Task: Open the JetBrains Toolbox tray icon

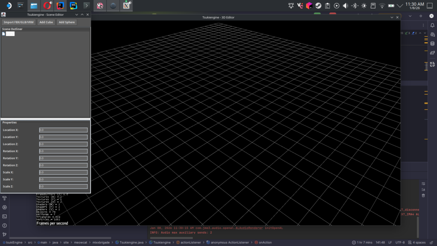Action: (x=309, y=6)
